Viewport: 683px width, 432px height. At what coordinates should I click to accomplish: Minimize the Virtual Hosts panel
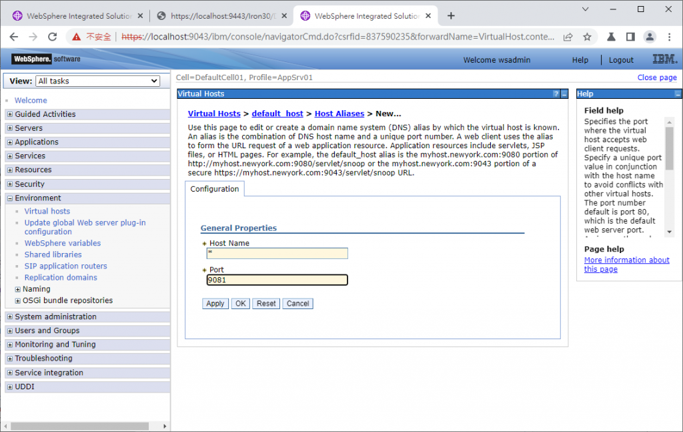[564, 93]
